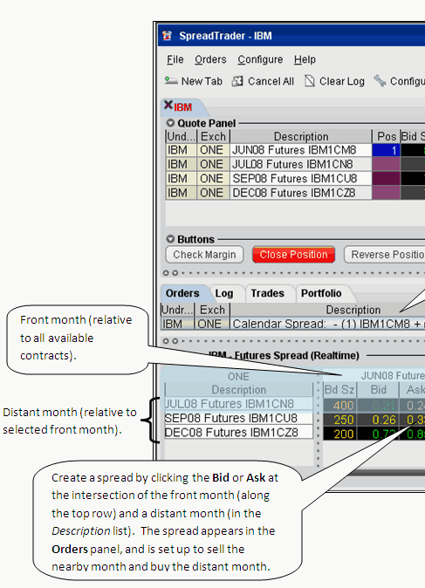This screenshot has height=588, width=425.
Task: Select SEP08 Futures IBM1CU8 quote panel row
Action: 295,179
